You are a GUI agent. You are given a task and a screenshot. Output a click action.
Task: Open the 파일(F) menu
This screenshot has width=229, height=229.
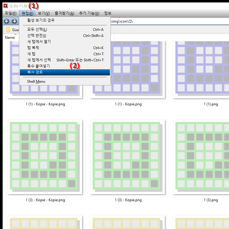[x=11, y=13]
